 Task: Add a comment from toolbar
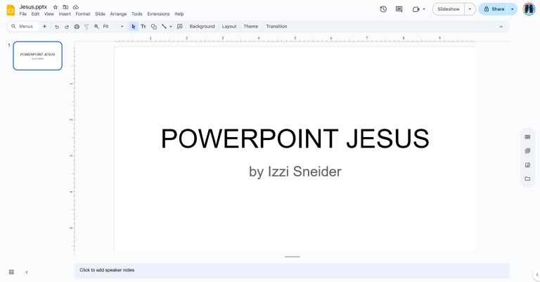[x=180, y=27]
